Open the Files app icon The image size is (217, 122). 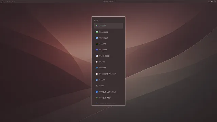click(97, 80)
